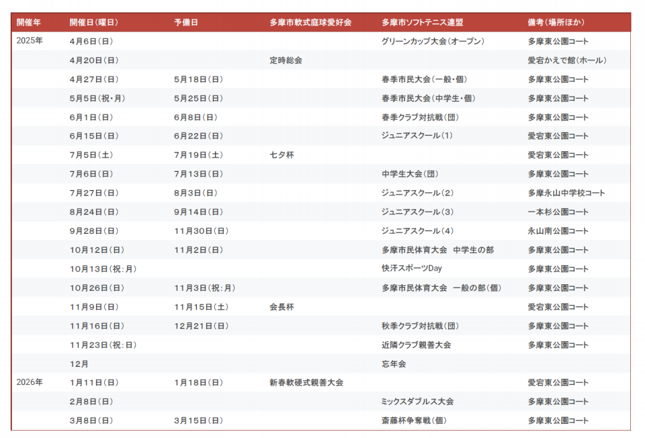Click the date 9月28日(日)
The width and height of the screenshot is (645, 438).
click(94, 230)
